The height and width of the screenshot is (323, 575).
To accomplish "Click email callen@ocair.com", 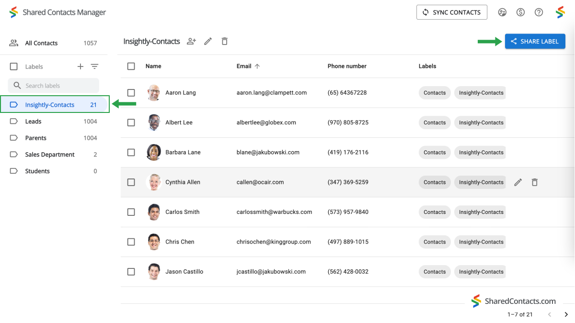I will tap(260, 182).
